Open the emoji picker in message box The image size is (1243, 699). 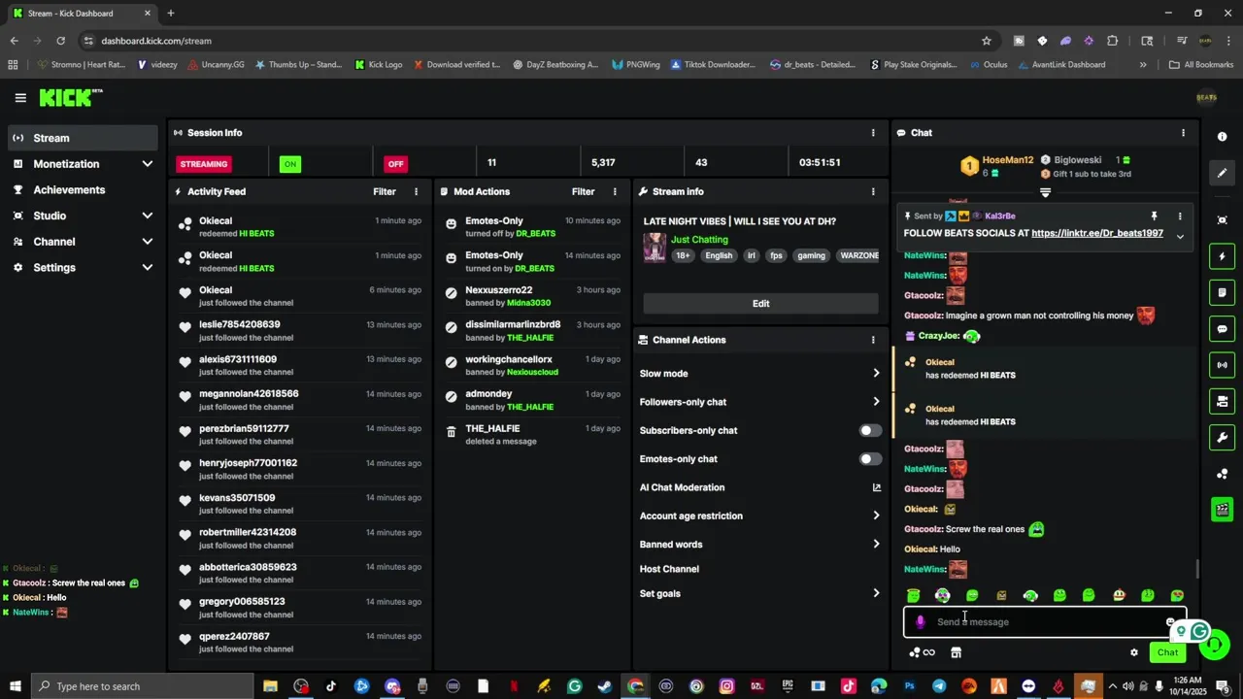pos(1170,622)
